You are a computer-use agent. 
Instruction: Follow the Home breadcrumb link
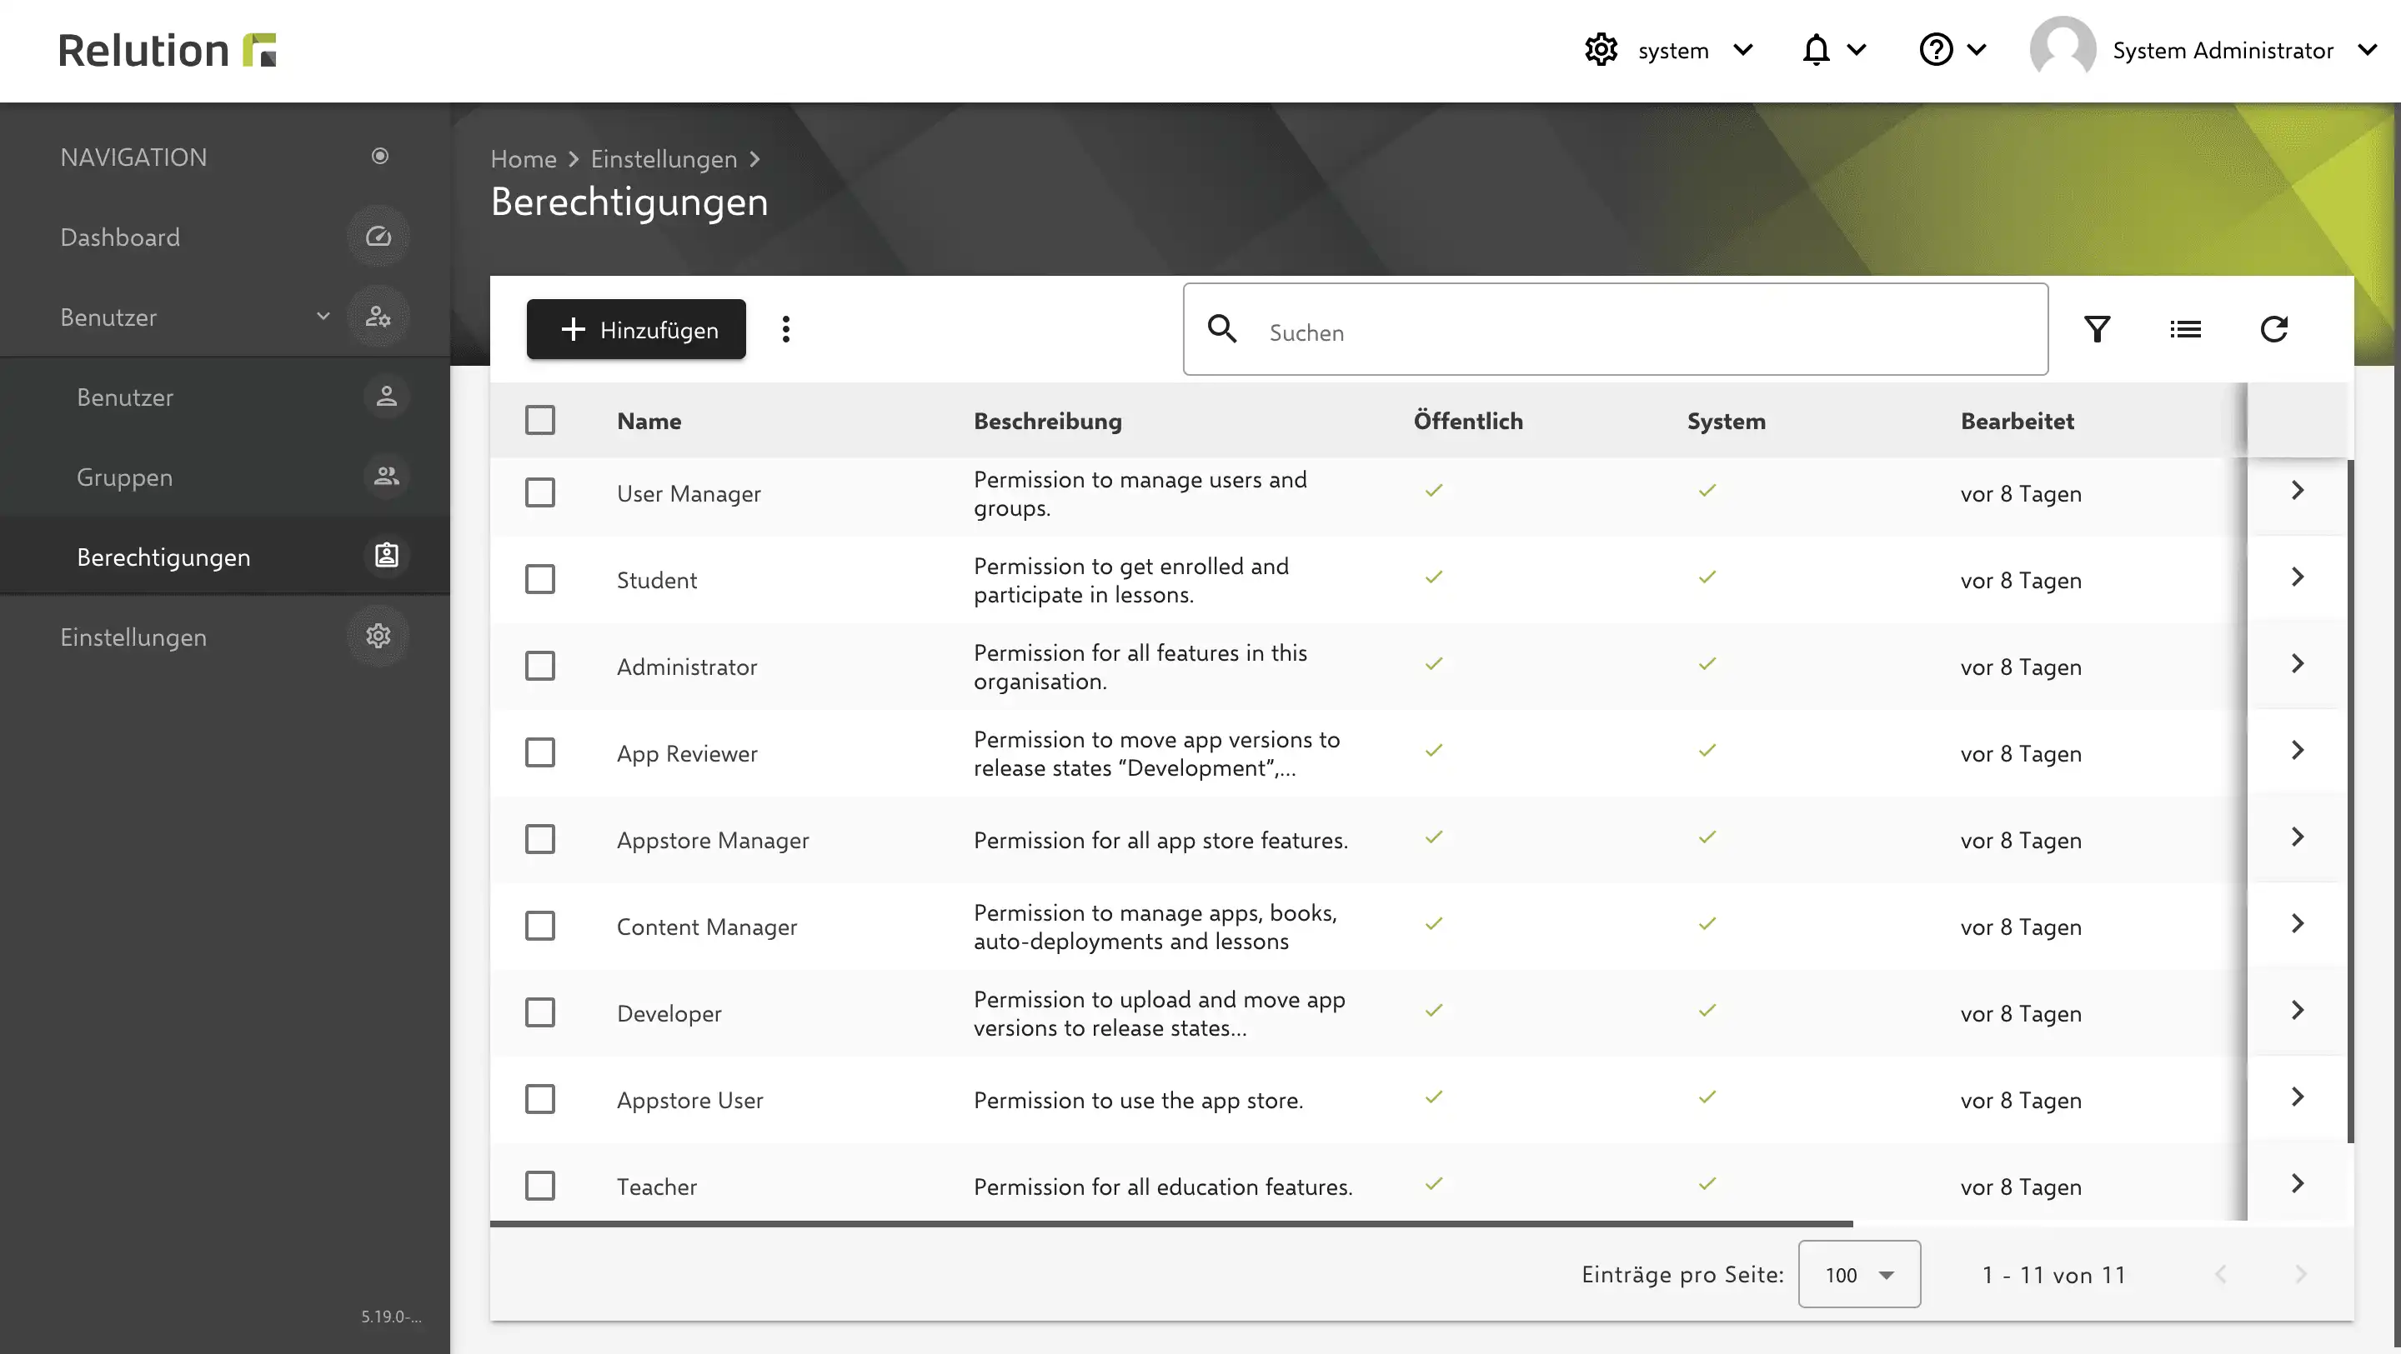tap(523, 159)
